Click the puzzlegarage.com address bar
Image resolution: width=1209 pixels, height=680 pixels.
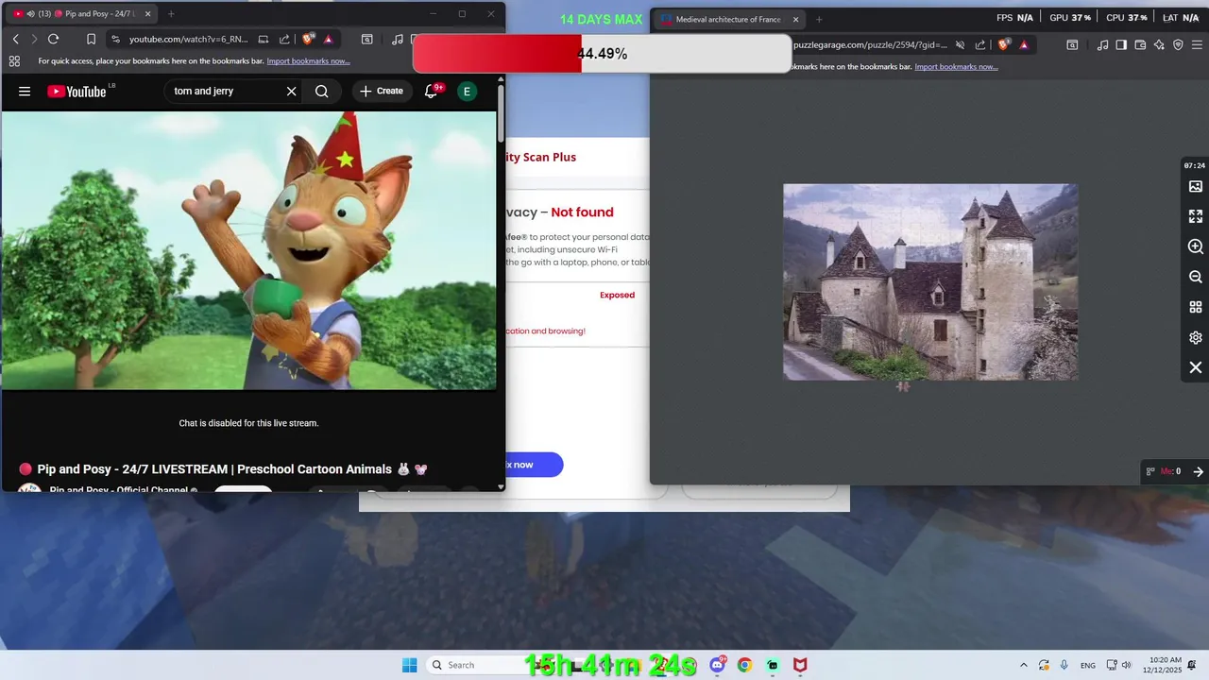pos(869,44)
